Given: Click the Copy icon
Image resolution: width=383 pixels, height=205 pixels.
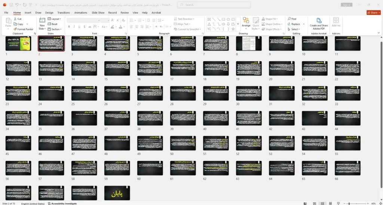Looking at the screenshot, I should pos(15,24).
